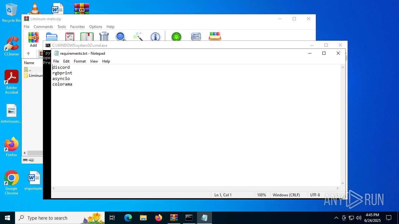The image size is (399, 224).
Task: Click the Firefox taskbar icon
Action: pos(159,218)
